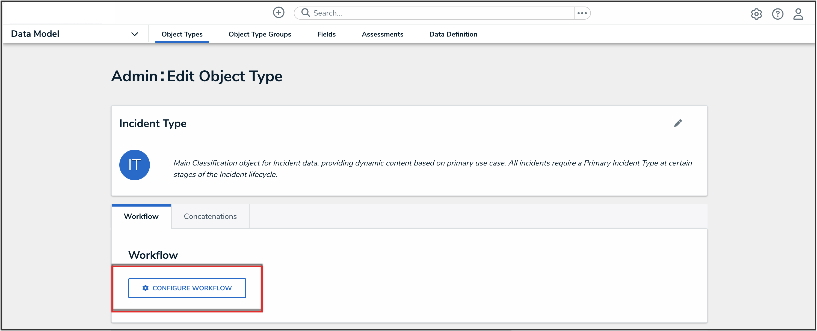
Task: Switch to the Concatenations tab
Action: pyautogui.click(x=210, y=216)
